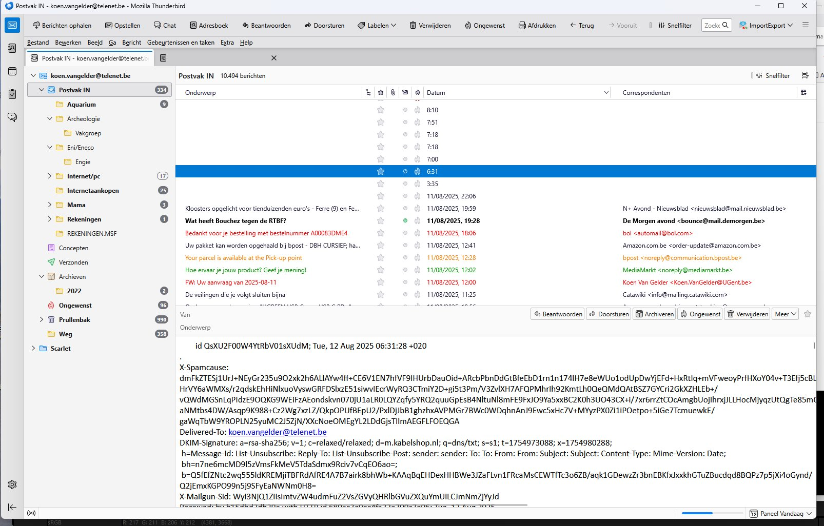Screen dimensions: 824x526
Task: Click Chat in the main toolbar
Action: pos(165,26)
